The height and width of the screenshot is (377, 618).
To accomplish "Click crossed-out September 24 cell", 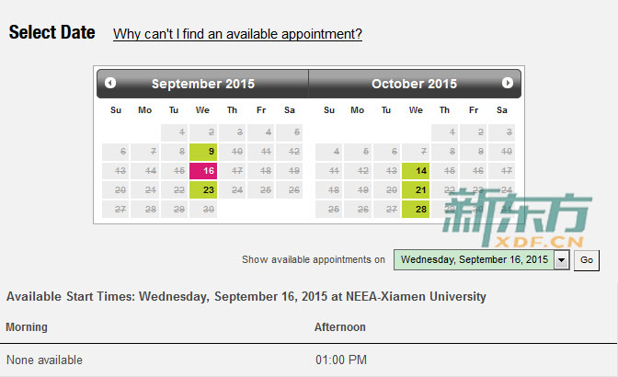I will (232, 189).
